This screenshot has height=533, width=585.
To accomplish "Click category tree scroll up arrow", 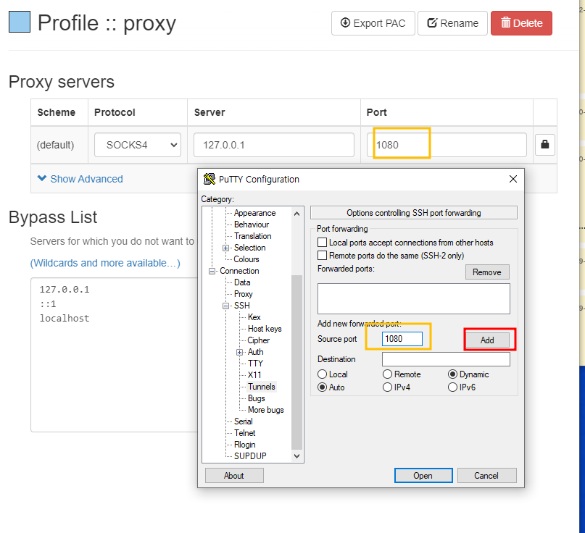I will point(297,214).
